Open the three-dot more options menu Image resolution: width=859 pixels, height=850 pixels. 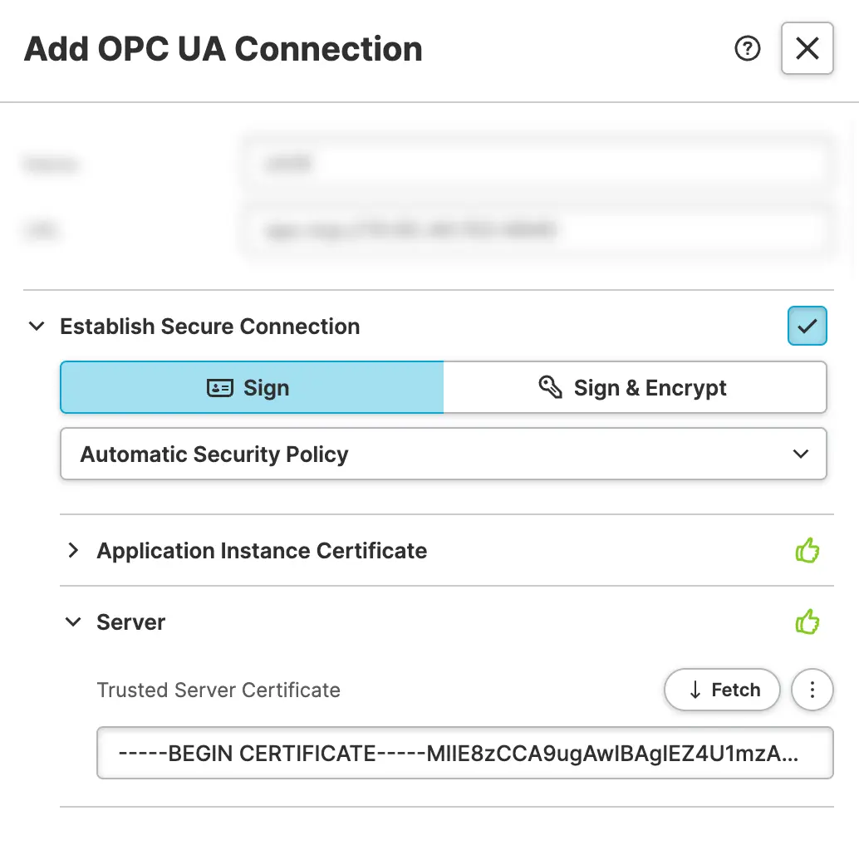(x=812, y=690)
